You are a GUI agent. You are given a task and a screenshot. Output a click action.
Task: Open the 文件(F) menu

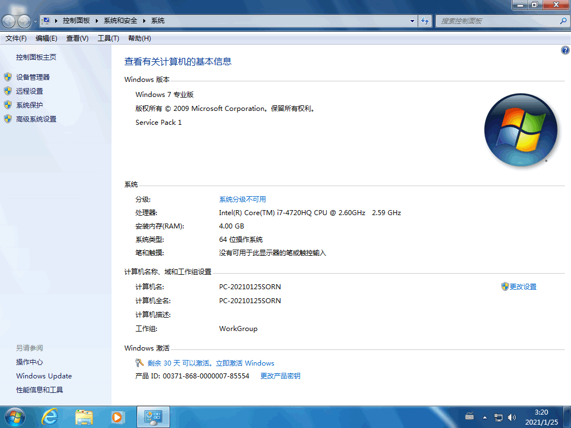(x=16, y=38)
